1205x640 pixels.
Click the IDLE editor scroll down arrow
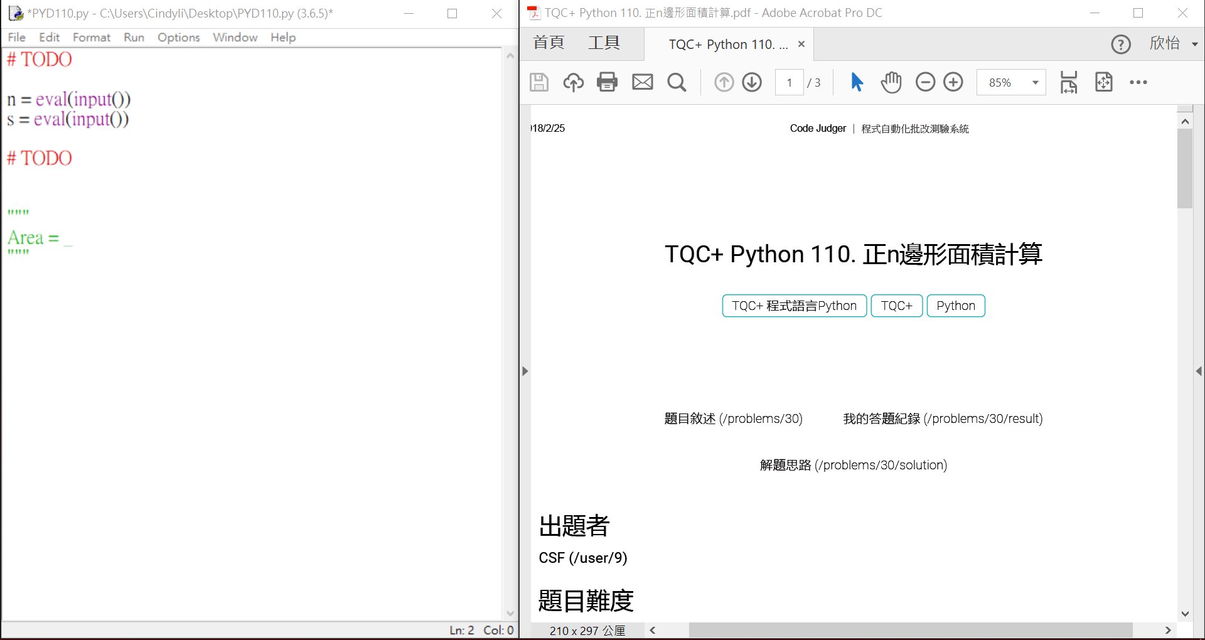pyautogui.click(x=510, y=614)
